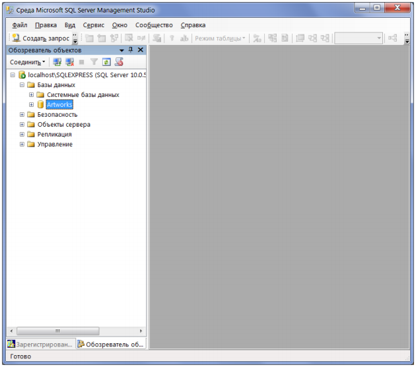Click the grey Stop square icon

coord(81,62)
